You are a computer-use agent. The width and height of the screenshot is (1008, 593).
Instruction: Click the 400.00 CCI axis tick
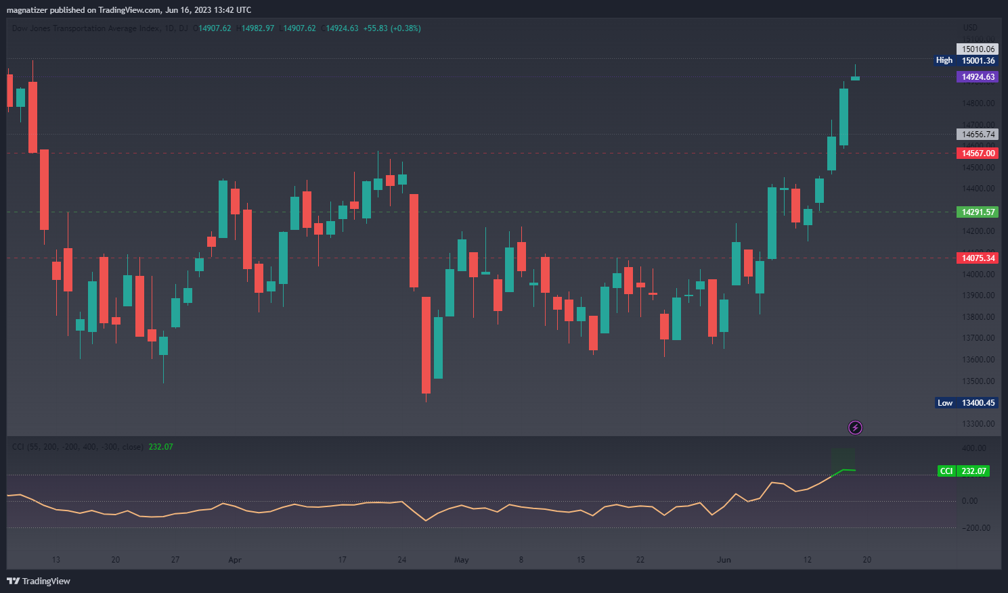click(974, 448)
